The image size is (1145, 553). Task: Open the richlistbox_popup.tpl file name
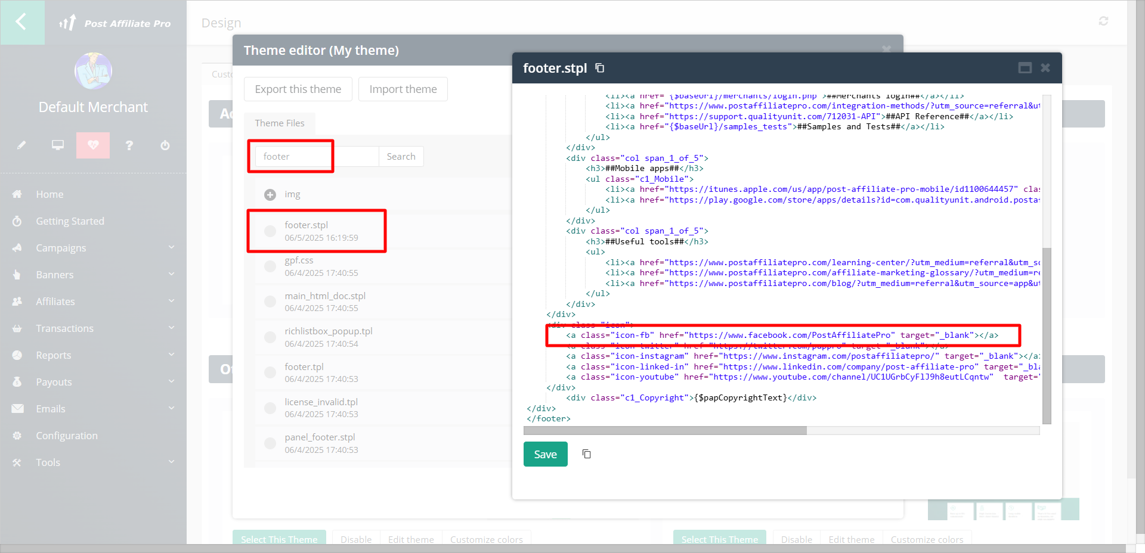(329, 331)
